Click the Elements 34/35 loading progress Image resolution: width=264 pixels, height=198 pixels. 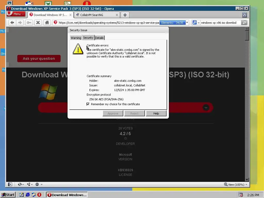click(x=172, y=23)
